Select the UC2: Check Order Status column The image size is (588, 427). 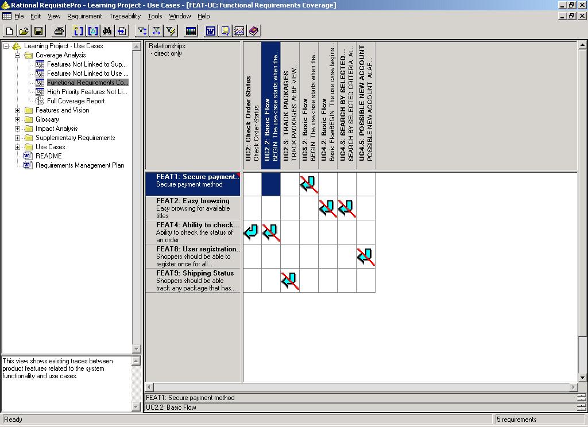click(252, 106)
